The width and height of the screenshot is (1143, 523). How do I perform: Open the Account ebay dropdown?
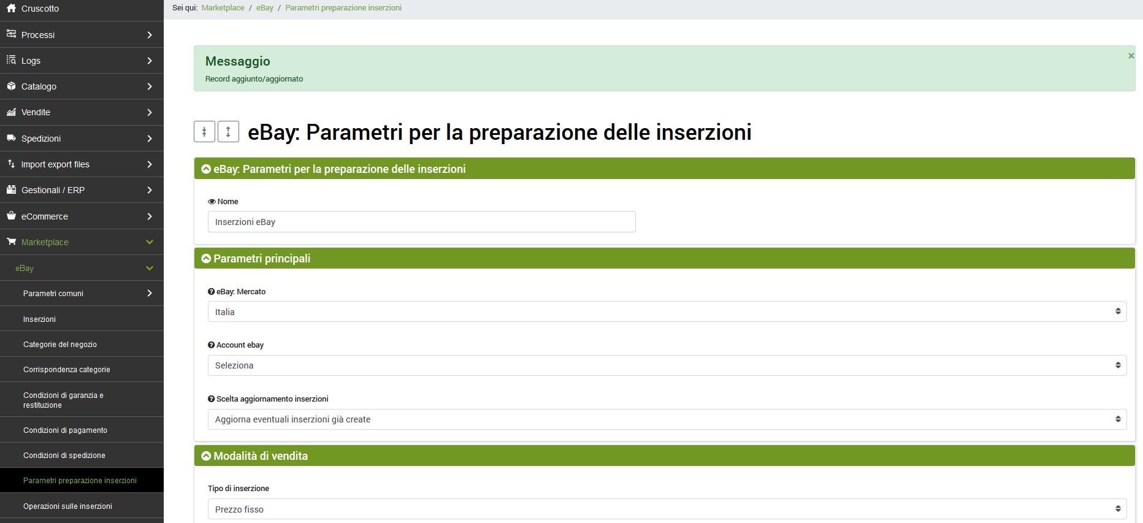[x=667, y=365]
